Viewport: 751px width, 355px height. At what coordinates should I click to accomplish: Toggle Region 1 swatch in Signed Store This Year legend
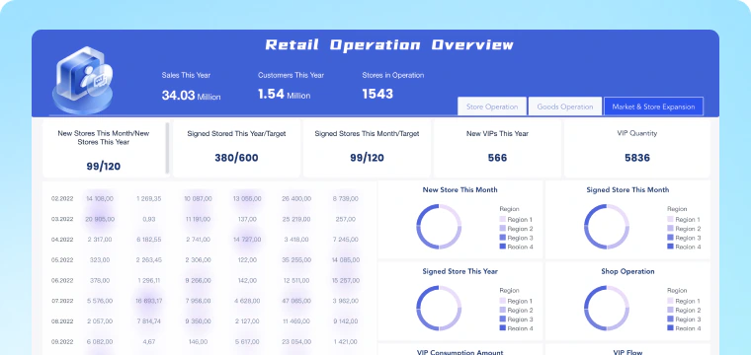pos(502,301)
